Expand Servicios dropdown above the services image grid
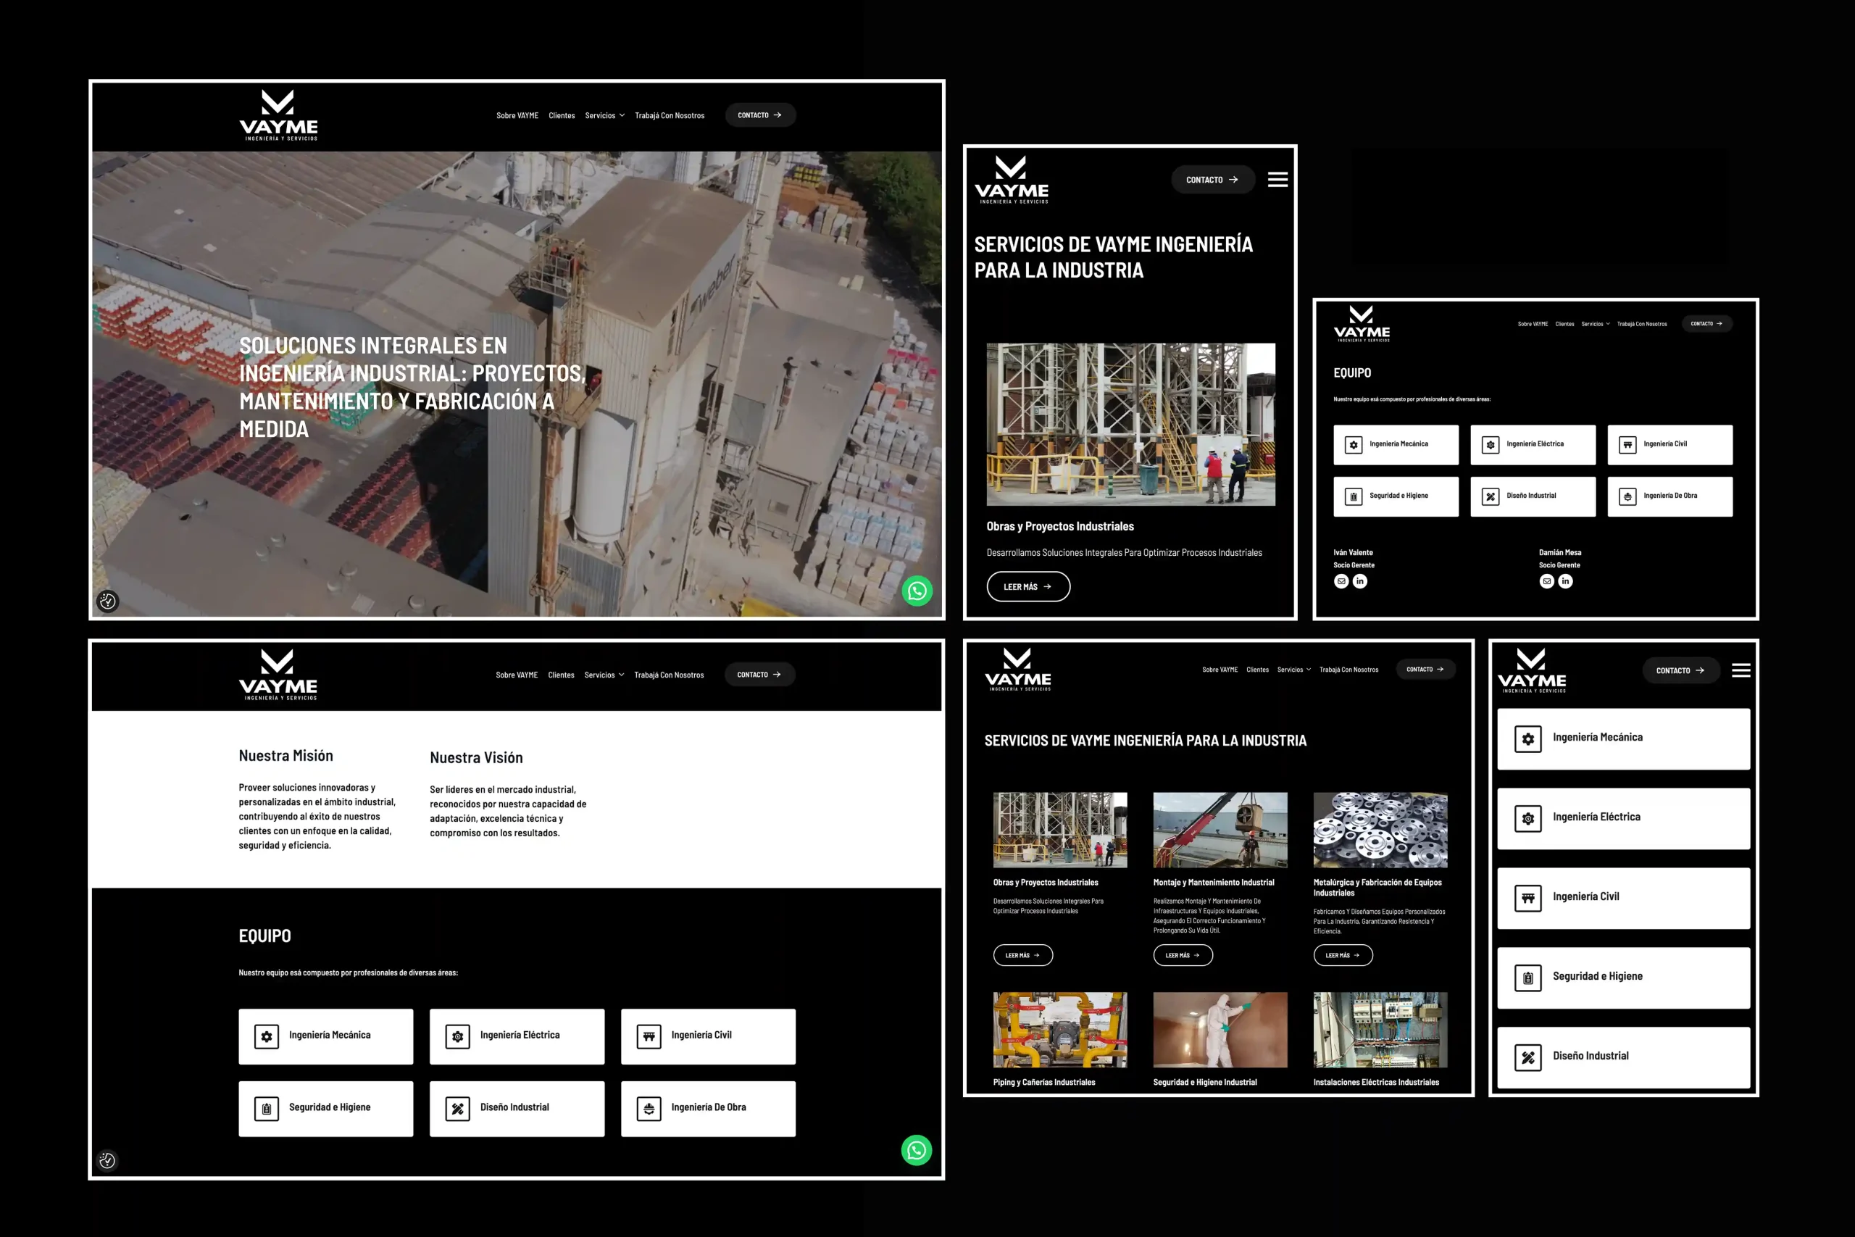 click(1293, 670)
